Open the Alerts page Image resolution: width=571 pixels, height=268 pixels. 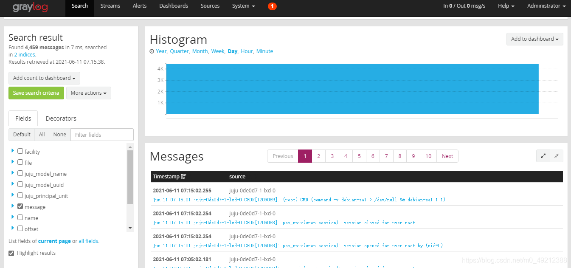(140, 6)
